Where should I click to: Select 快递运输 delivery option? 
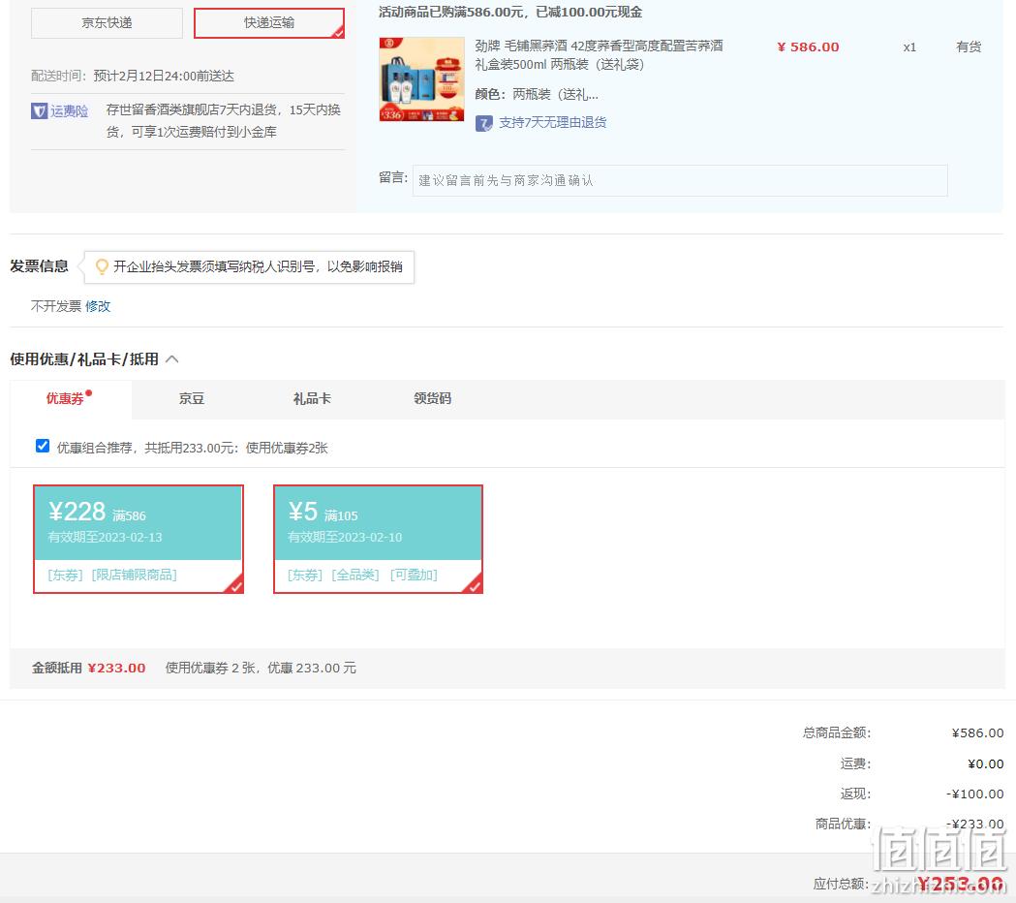click(x=269, y=23)
